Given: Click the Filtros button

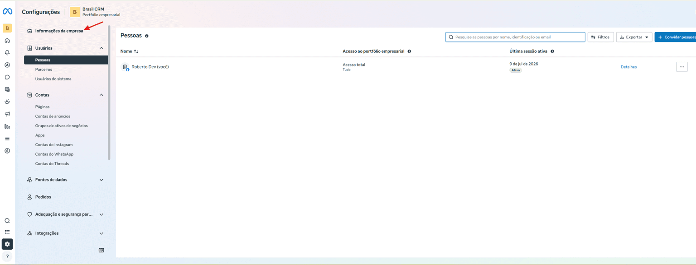Looking at the screenshot, I should (601, 37).
